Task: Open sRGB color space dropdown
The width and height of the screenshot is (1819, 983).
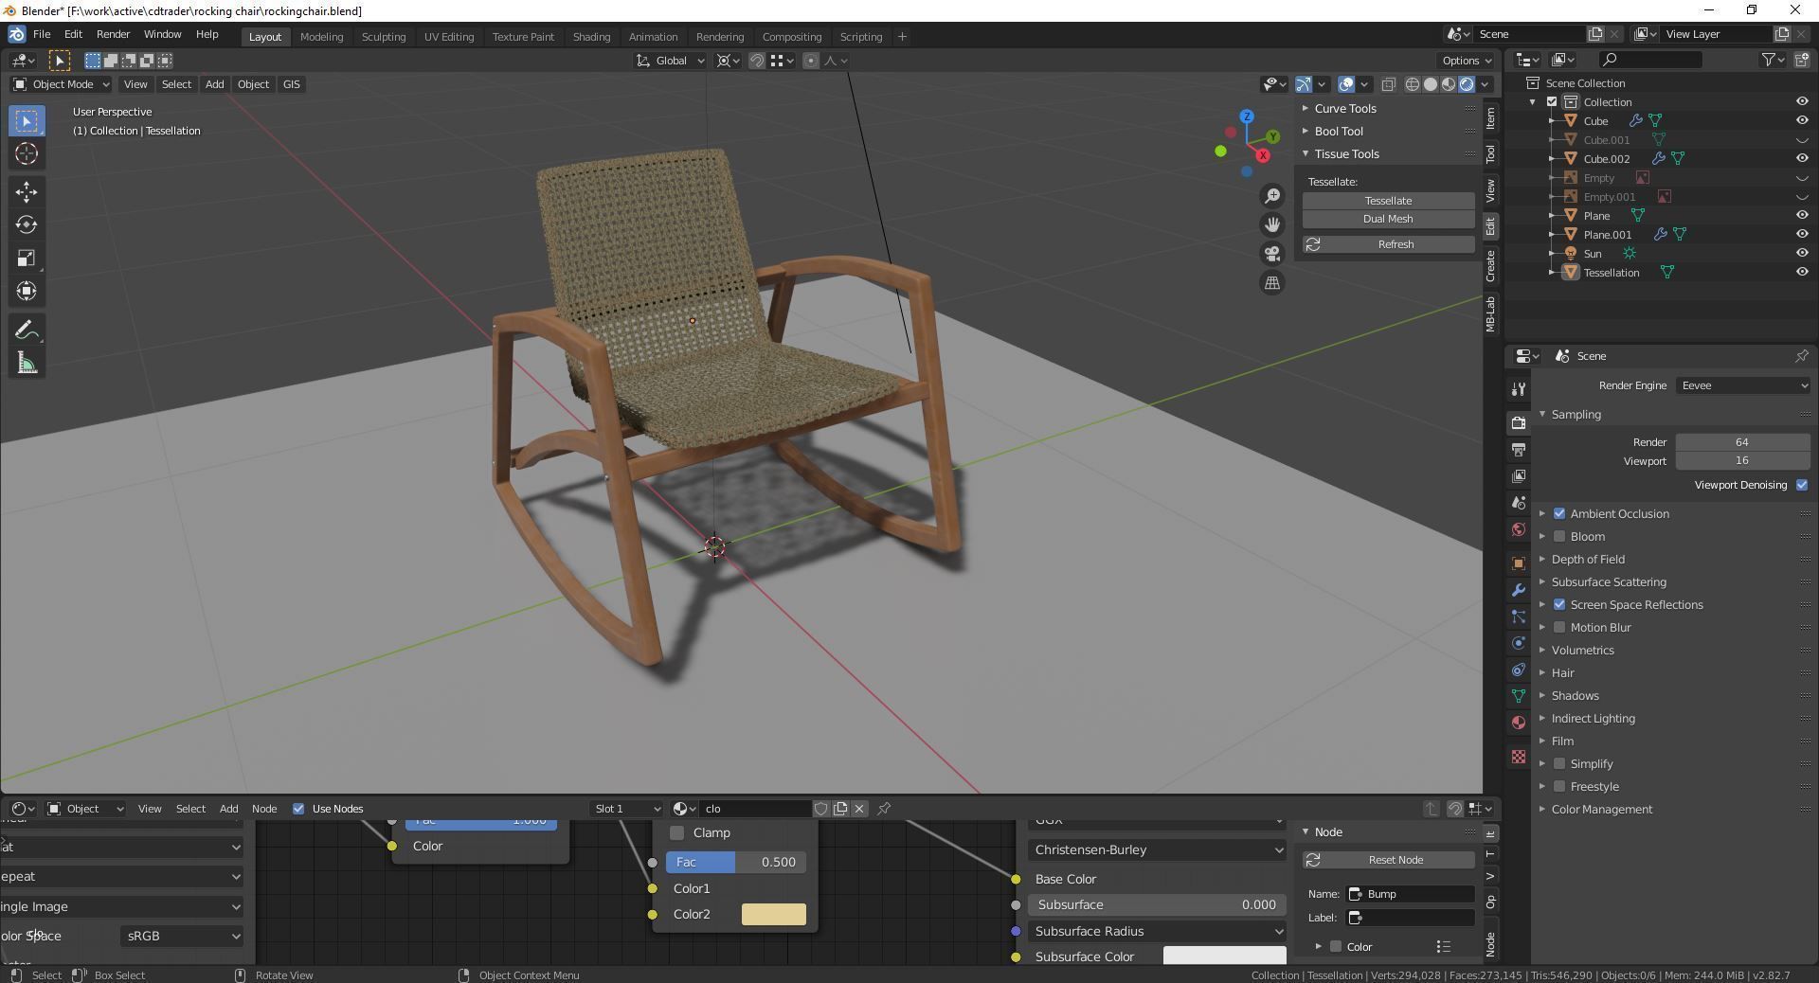Action: (x=182, y=937)
